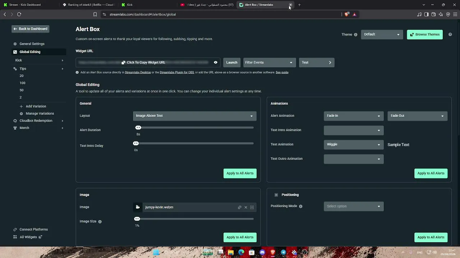Toggle widget URL visibility eye icon
This screenshot has width=460, height=258.
tap(216, 62)
